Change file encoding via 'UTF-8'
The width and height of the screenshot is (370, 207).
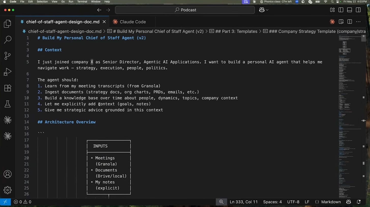coord(293,202)
